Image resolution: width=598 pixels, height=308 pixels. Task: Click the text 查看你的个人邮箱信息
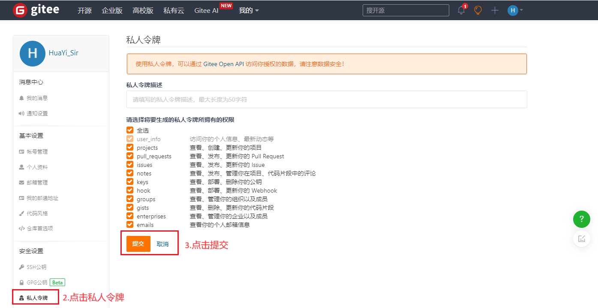click(x=220, y=225)
